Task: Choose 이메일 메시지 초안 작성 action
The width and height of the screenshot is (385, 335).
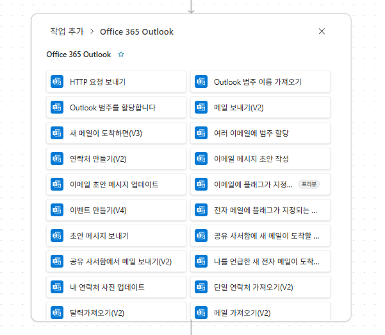Action: [x=260, y=159]
